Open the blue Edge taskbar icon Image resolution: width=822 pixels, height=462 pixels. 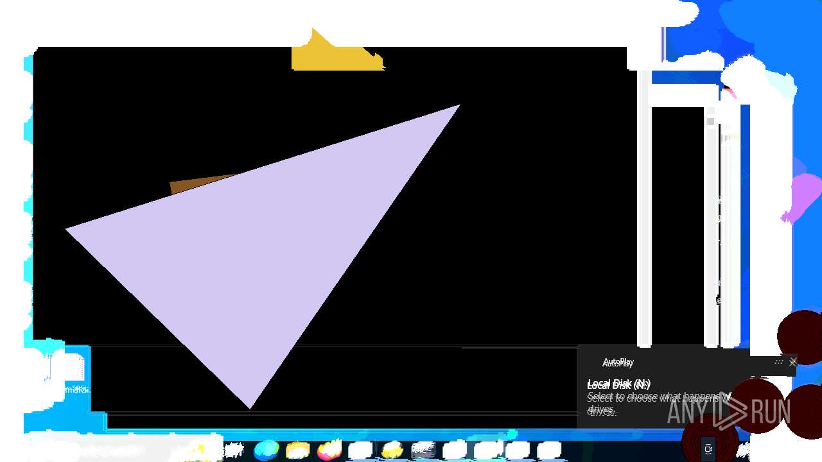(266, 450)
